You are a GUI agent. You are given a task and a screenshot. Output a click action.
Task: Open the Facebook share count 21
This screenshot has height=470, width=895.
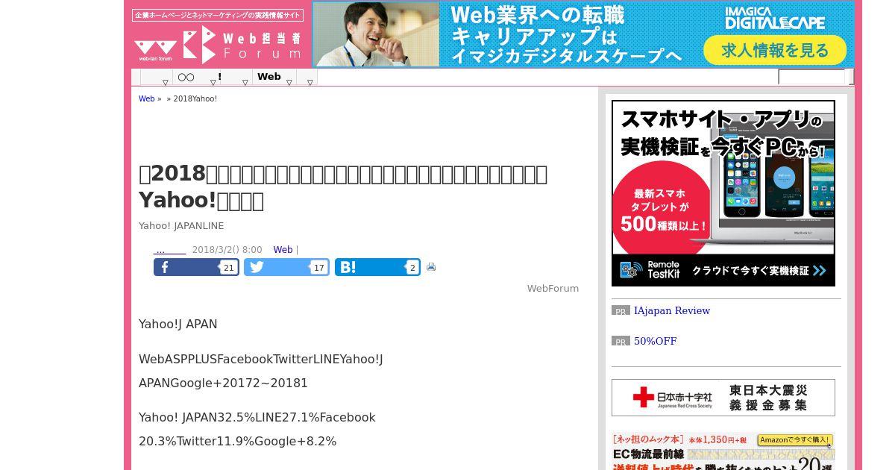(228, 268)
